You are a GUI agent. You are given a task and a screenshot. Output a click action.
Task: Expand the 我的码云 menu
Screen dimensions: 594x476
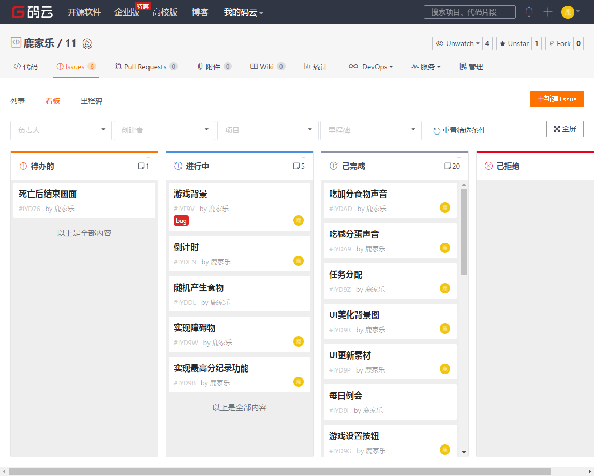pyautogui.click(x=243, y=12)
